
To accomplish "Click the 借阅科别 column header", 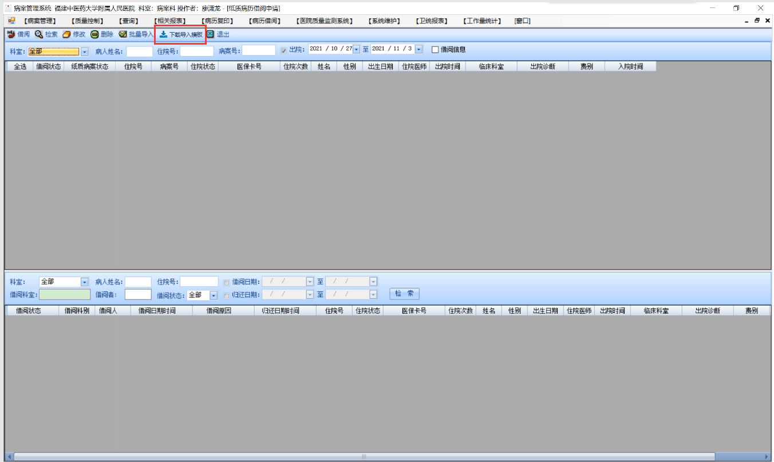I will 77,311.
